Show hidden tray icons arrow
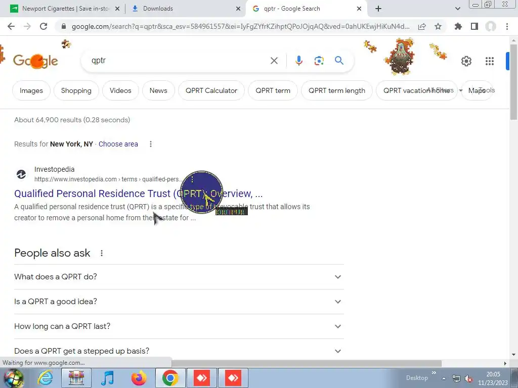This screenshot has height=388, width=518. point(444,378)
